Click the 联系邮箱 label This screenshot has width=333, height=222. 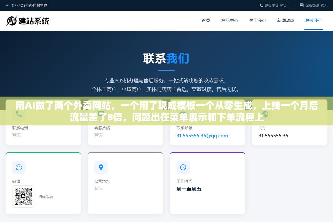click(x=184, y=128)
